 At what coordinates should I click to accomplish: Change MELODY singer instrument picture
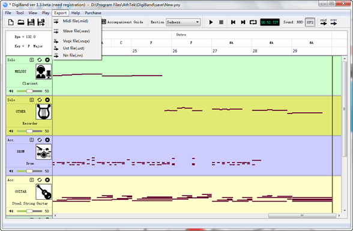pos(43,72)
